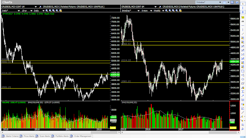Select the fan lines drawing tool

243,108
